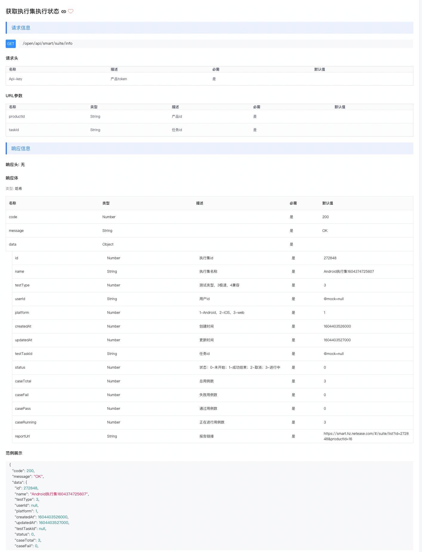Click the 测试类型，3极速，4兼容 description
This screenshot has width=422, height=552.
coord(219,285)
